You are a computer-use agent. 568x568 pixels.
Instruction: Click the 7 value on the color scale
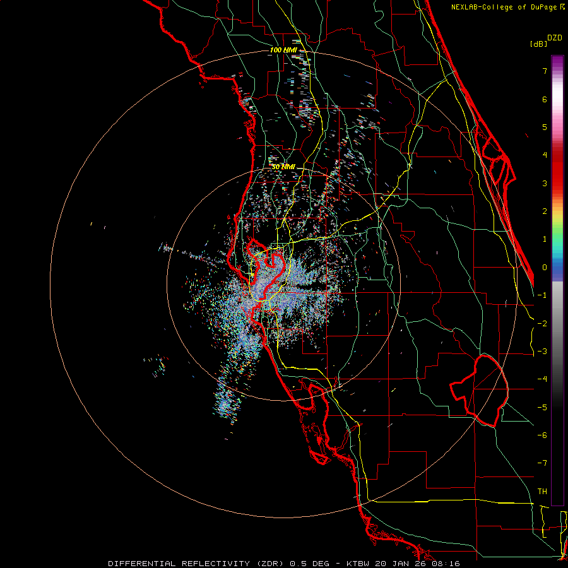click(x=544, y=71)
